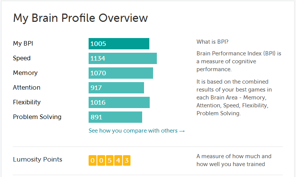Viewport: 296px width, 177px height.
Task: Click the yellow digit tile showing 3
Action: (126, 160)
